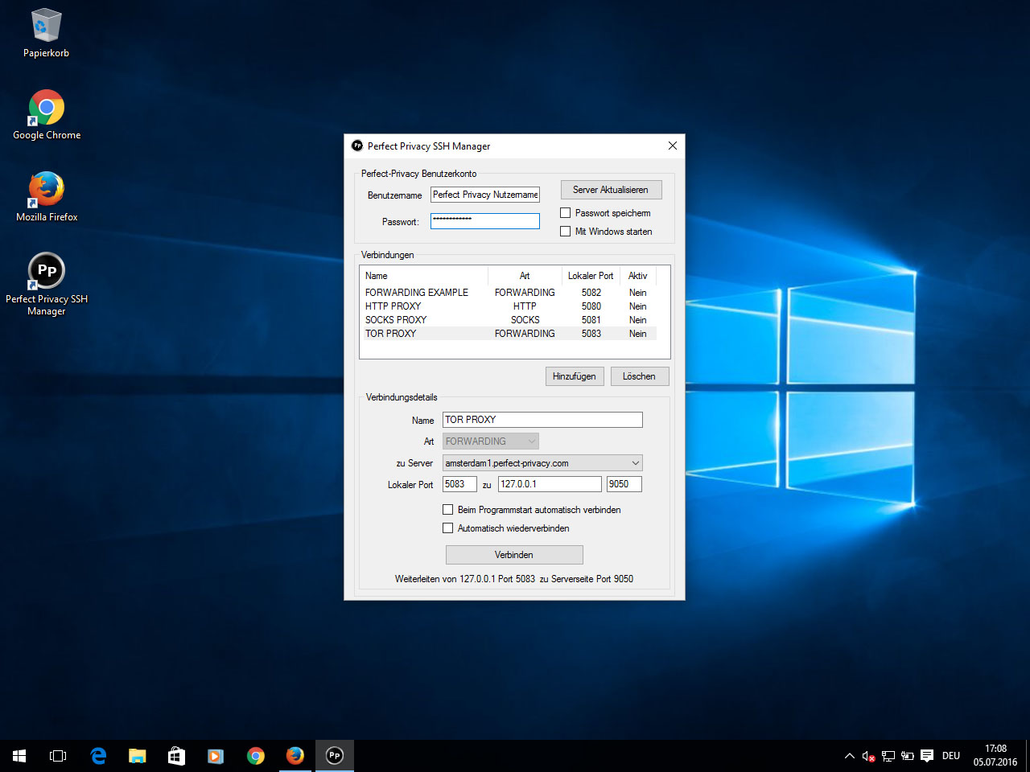This screenshot has width=1030, height=772.
Task: Click port value 5082 in the list
Action: coord(591,293)
